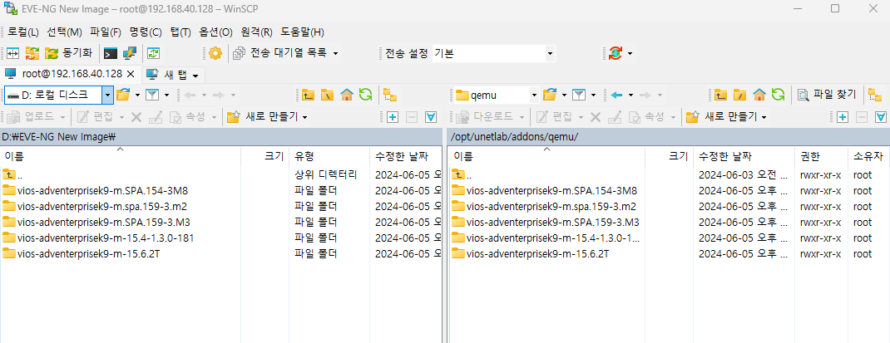The image size is (890, 343).
Task: Click the local path bar D:\EVE-NG New Image
Action: point(220,137)
